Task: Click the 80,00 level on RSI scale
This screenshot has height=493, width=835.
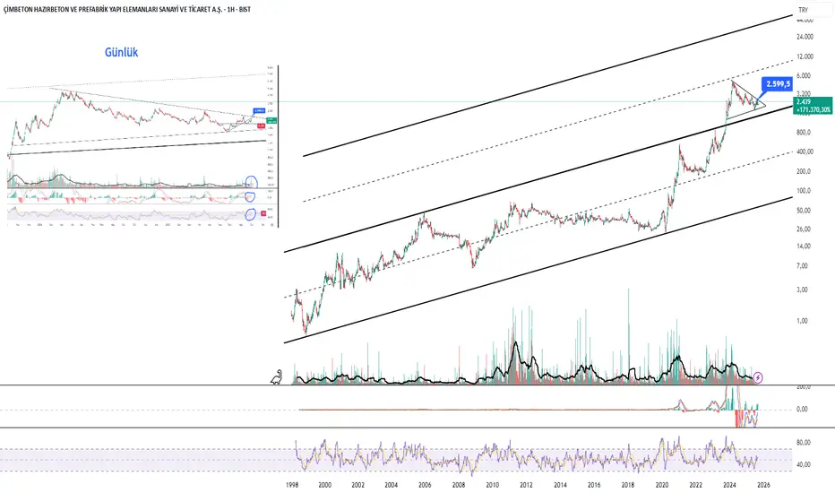Action: 803,443
